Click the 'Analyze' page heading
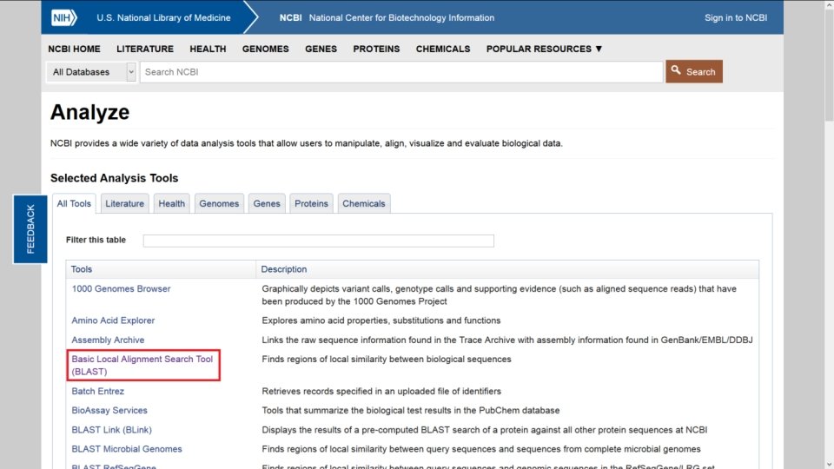 [89, 112]
